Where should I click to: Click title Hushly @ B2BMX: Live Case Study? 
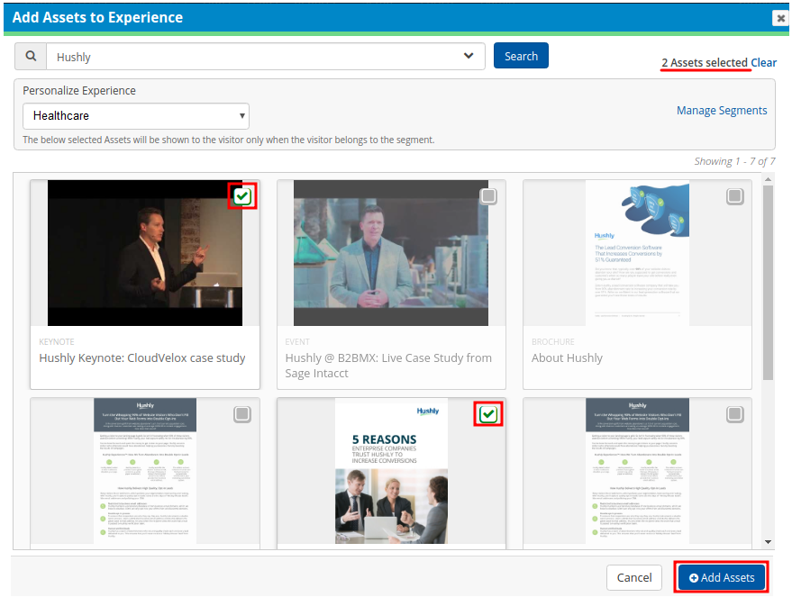pos(388,366)
